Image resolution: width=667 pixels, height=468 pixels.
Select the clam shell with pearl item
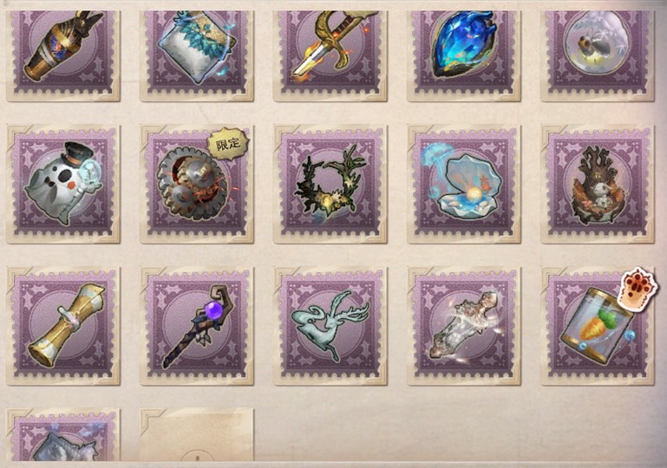coord(464,184)
